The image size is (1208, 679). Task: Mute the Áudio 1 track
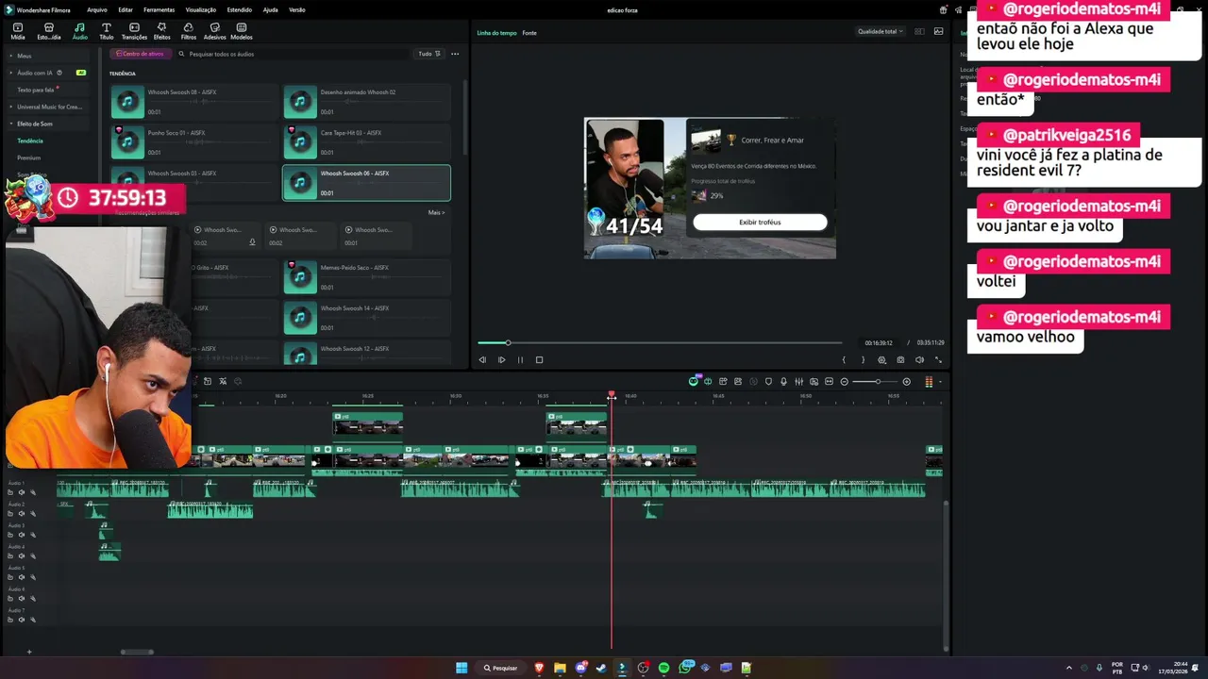[x=21, y=492]
